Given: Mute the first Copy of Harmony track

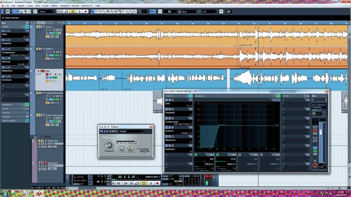Looking at the screenshot, I should point(38,93).
